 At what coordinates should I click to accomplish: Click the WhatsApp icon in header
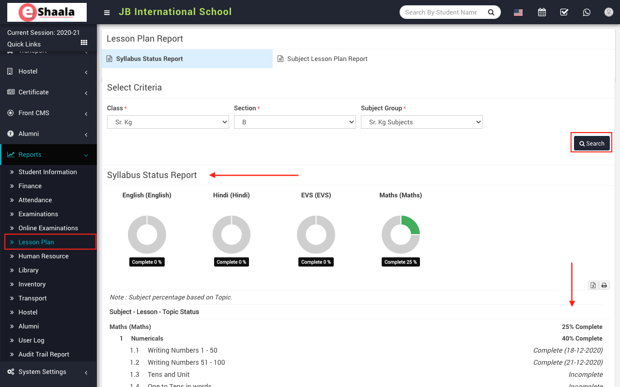pos(587,13)
